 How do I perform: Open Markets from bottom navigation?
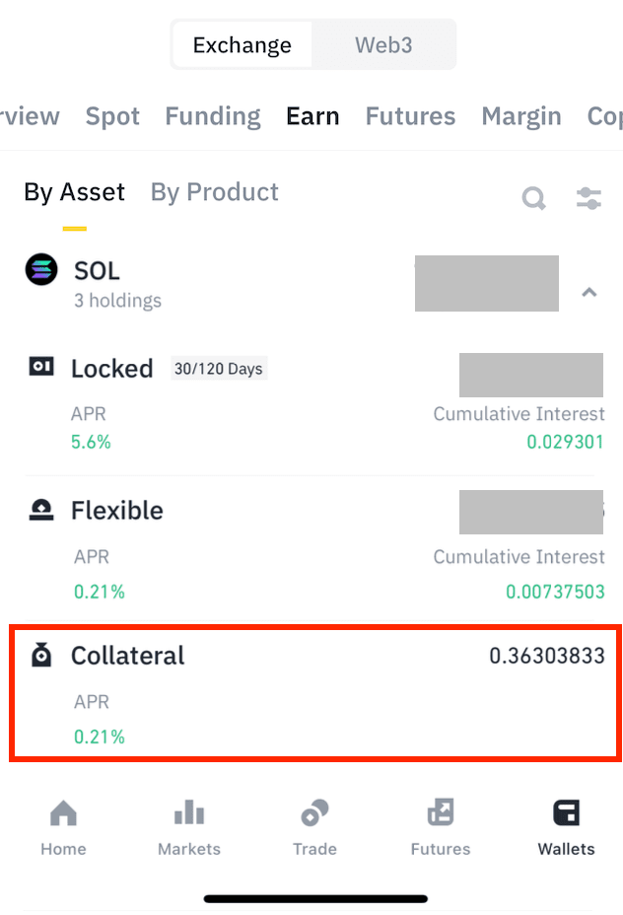pos(189,827)
